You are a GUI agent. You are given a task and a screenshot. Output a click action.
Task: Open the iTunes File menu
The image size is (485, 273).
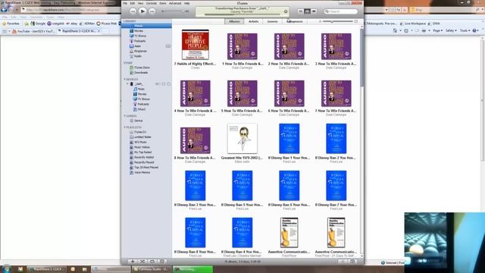[x=124, y=3]
